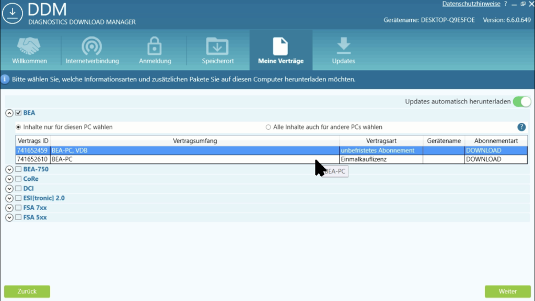Check the FSA 5xx checkbox
Screen dimensions: 535x301
click(18, 217)
